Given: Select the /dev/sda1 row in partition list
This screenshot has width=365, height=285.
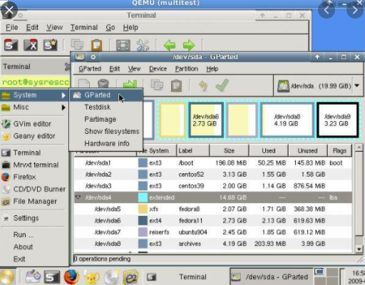Looking at the screenshot, I should 213,163.
